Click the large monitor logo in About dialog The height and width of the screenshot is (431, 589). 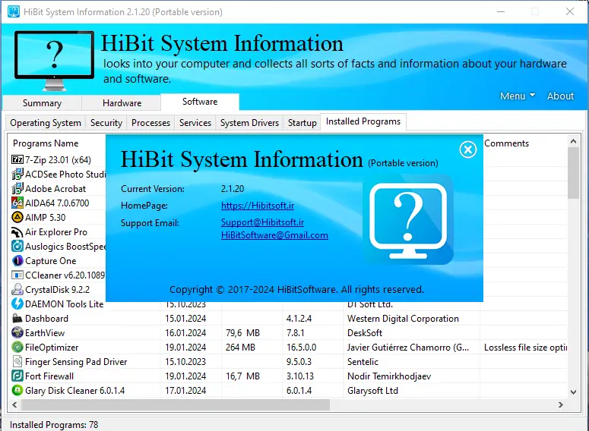[408, 221]
